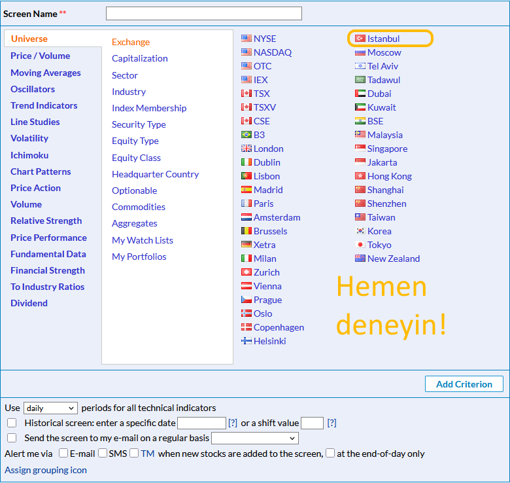Click the Irish flag icon beside Dublin
The image size is (510, 483).
(x=246, y=162)
